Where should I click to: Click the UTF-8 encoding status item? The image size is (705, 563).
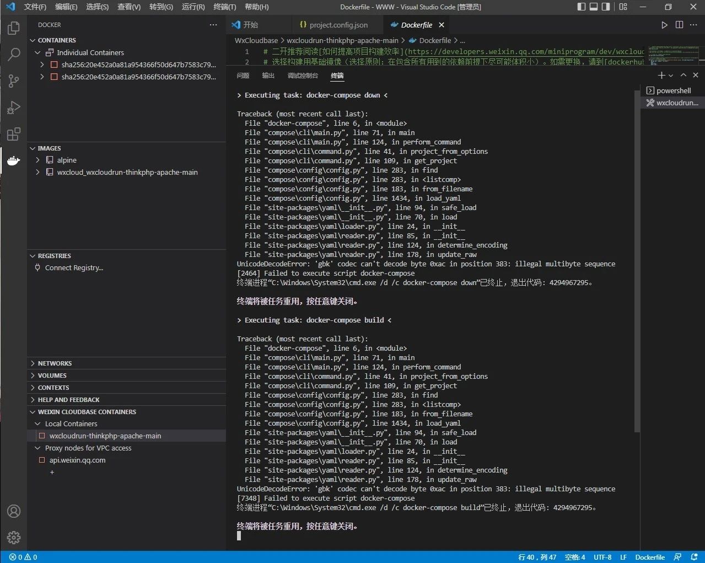[602, 557]
